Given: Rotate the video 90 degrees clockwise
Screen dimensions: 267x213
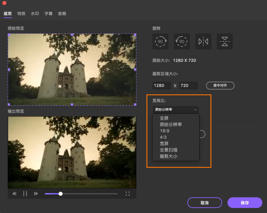Looking at the screenshot, I should (x=160, y=41).
